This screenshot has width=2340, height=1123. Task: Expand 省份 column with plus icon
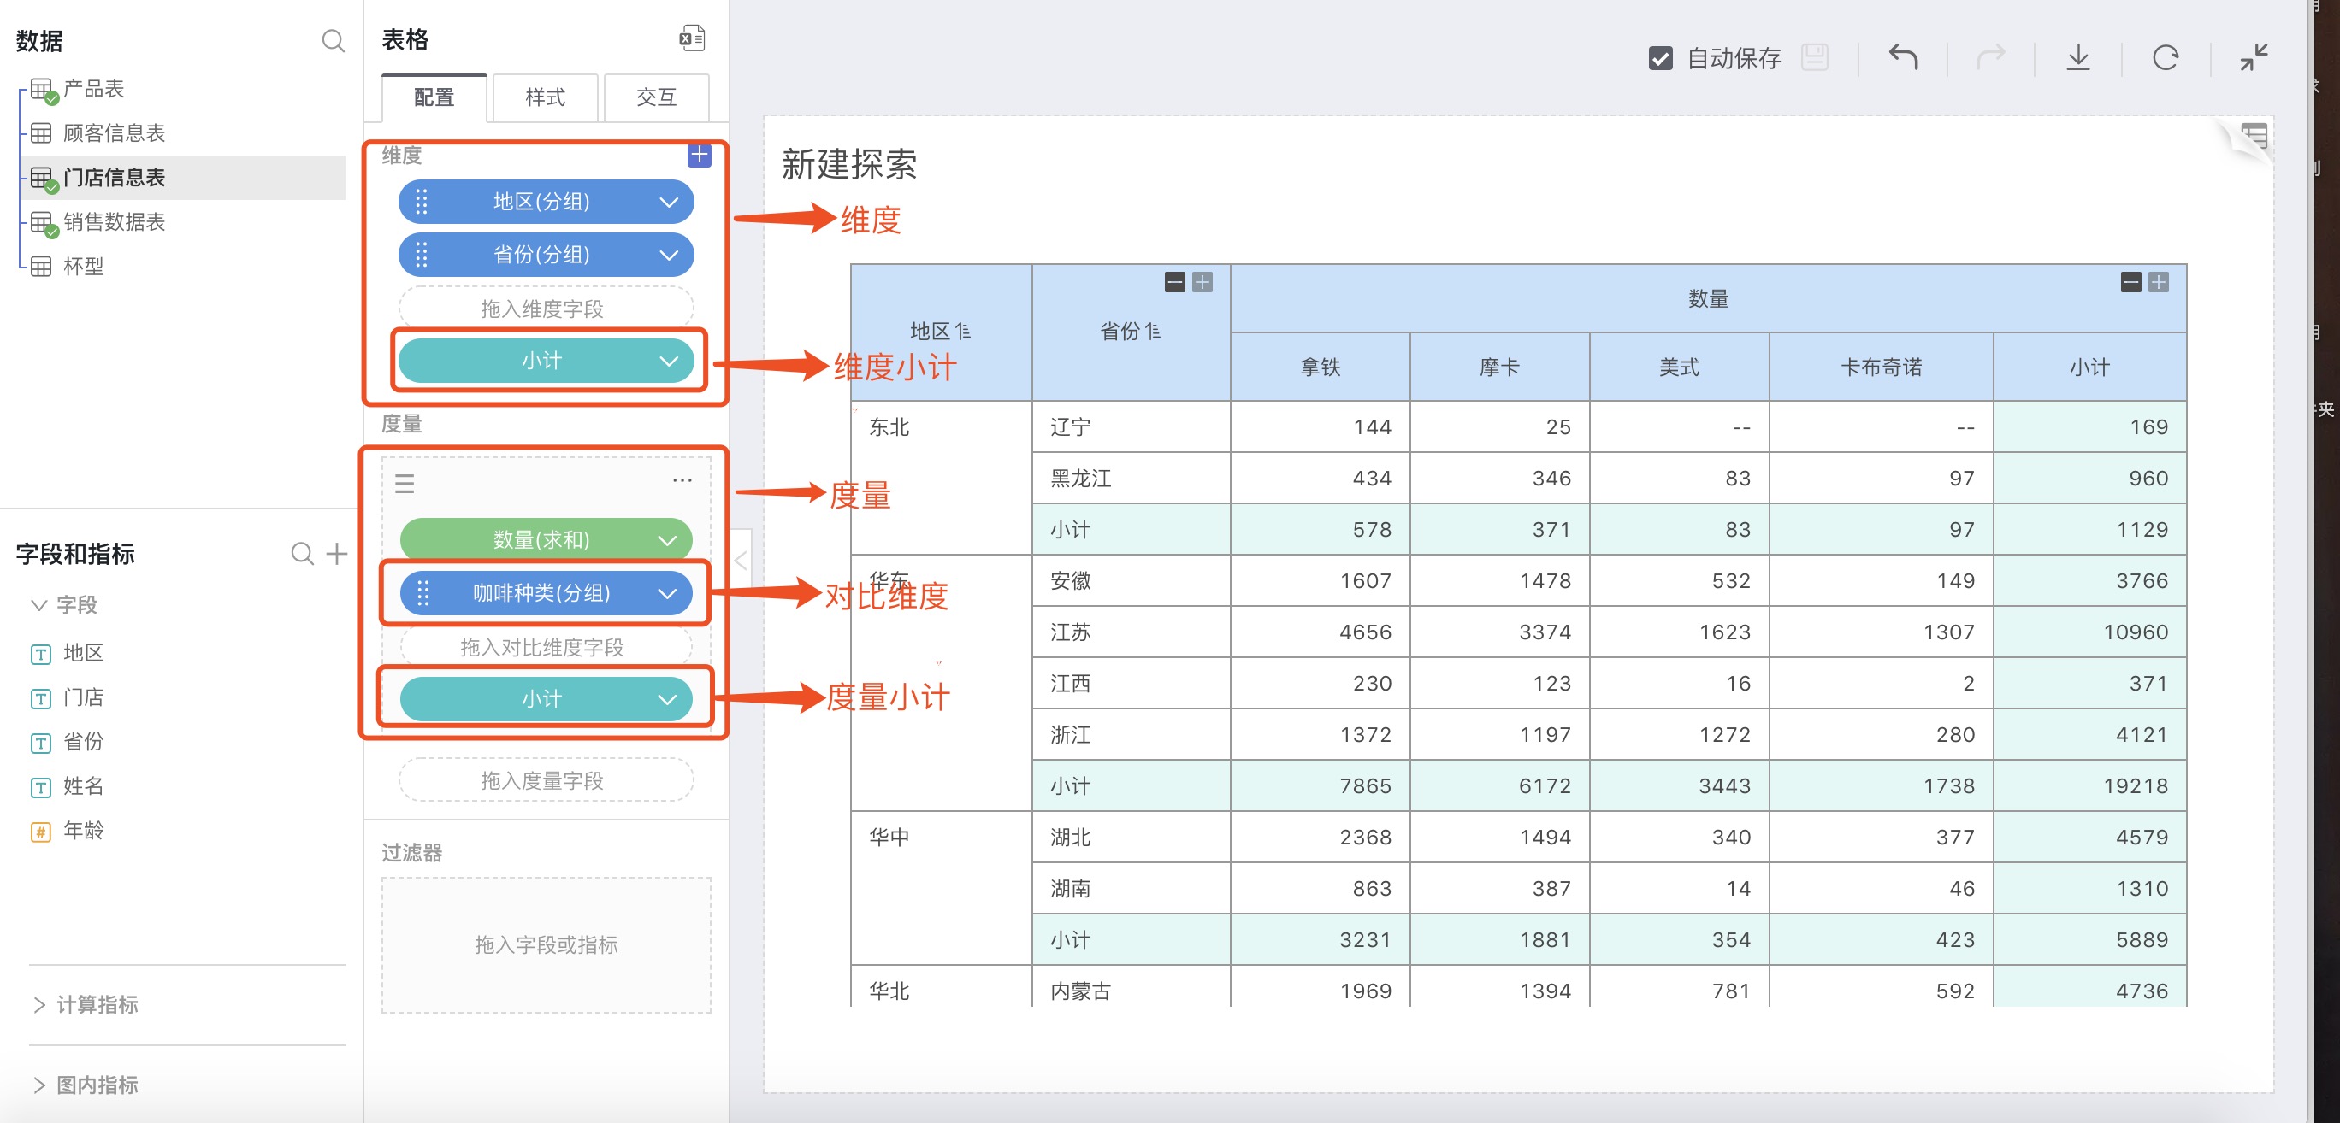click(x=1202, y=282)
